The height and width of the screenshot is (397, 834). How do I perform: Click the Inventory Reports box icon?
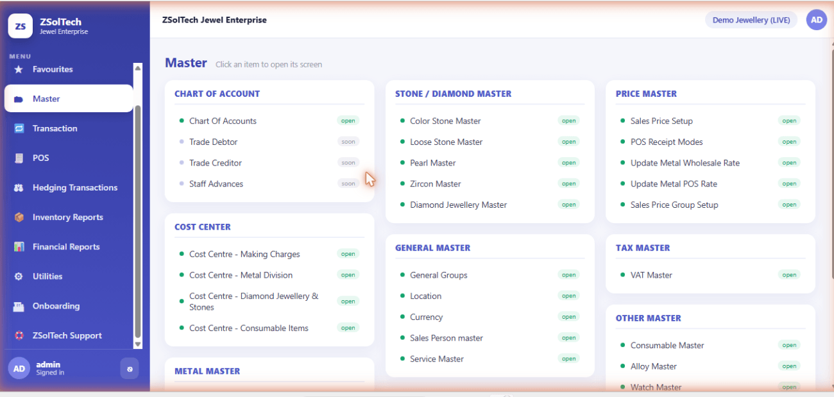[x=19, y=217]
